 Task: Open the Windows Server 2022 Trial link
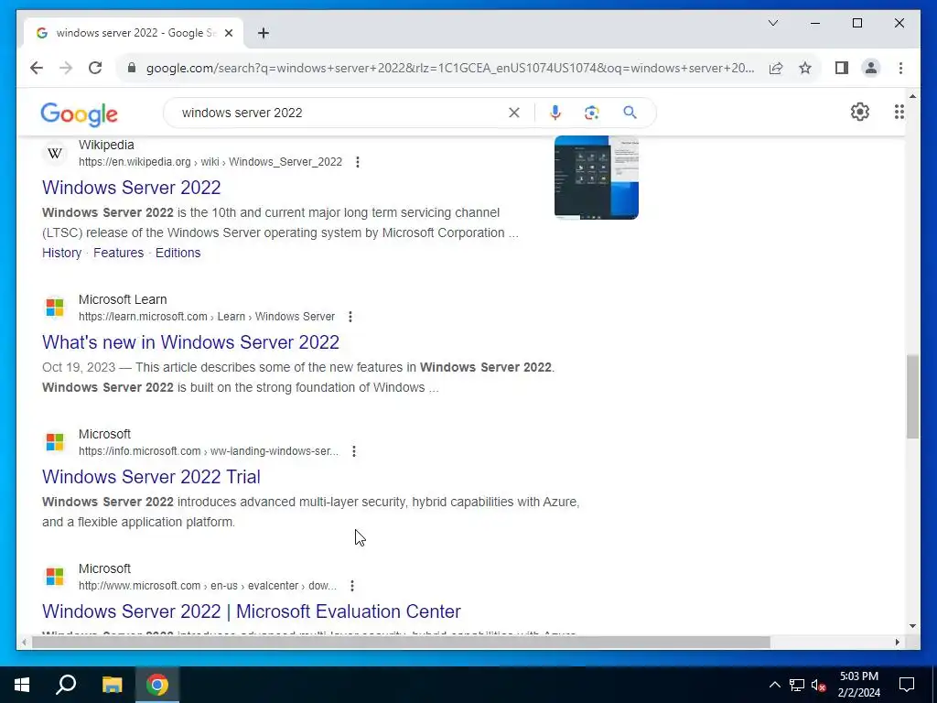(151, 477)
